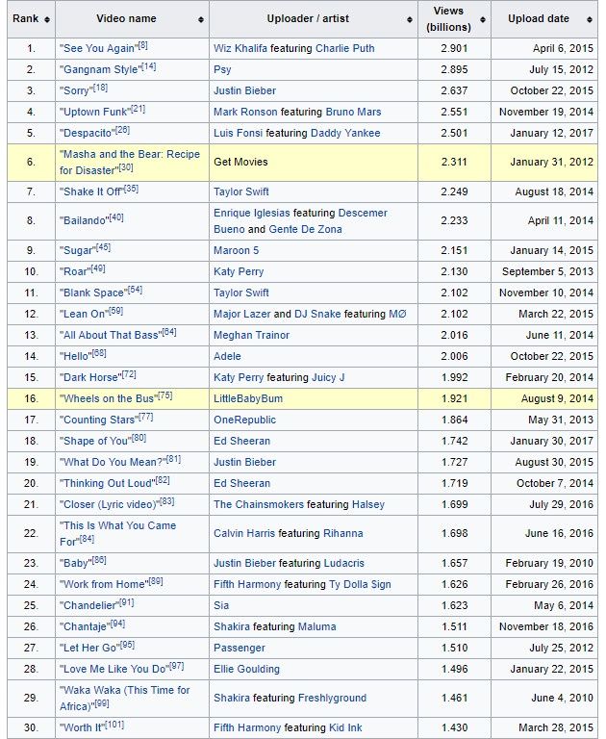Follow the Calvin Harris link
This screenshot has height=739, width=606.
(x=244, y=534)
